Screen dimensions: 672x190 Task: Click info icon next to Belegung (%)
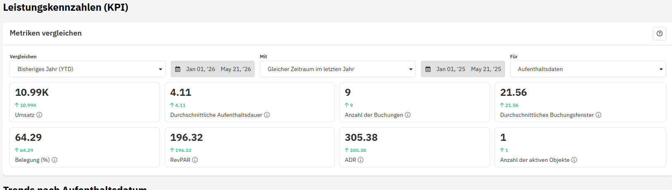pyautogui.click(x=55, y=160)
